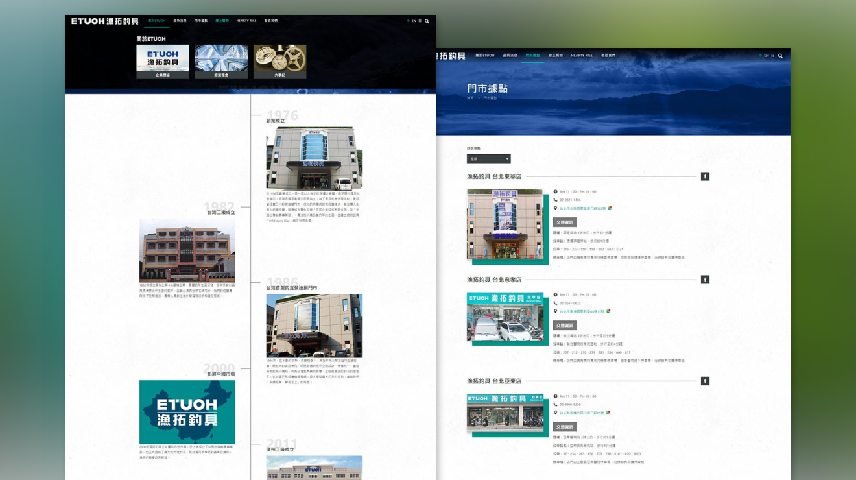The image size is (856, 480).
Task: Click map pin icon of 台北東華店
Action: 556,208
